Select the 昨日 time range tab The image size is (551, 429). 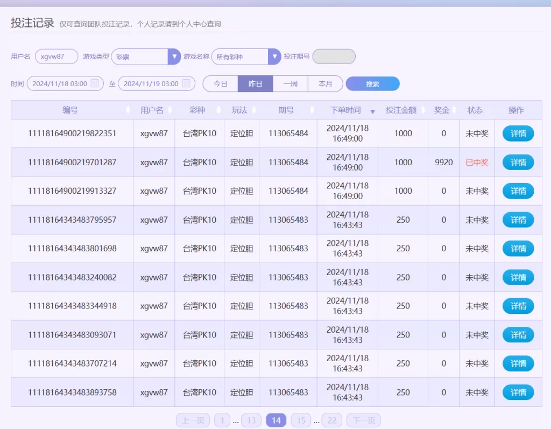coord(255,83)
